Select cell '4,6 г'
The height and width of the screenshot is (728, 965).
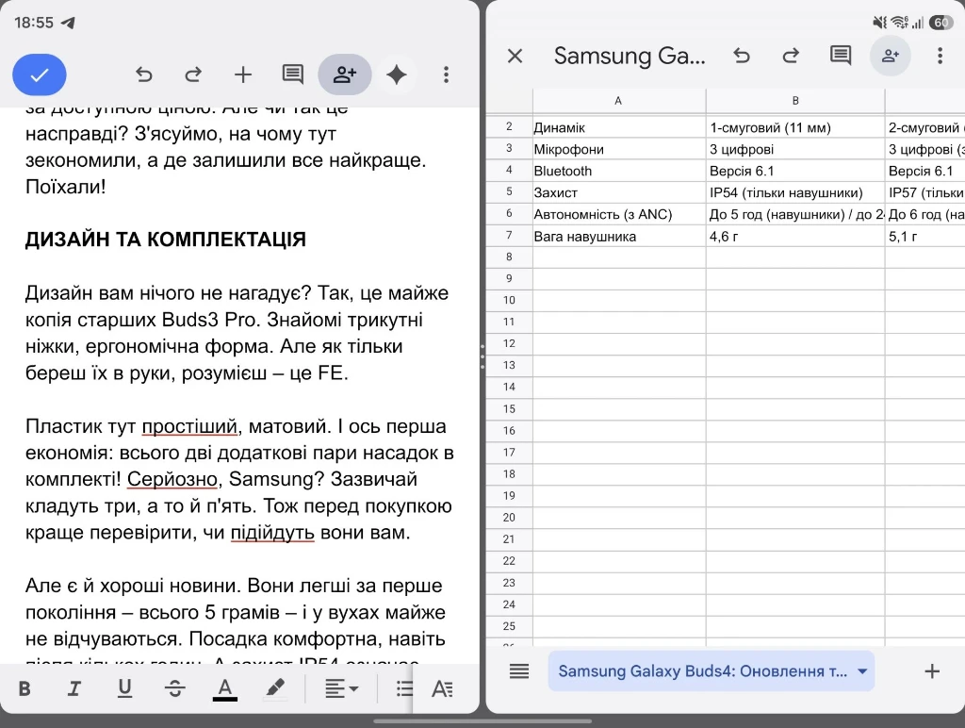pos(795,236)
